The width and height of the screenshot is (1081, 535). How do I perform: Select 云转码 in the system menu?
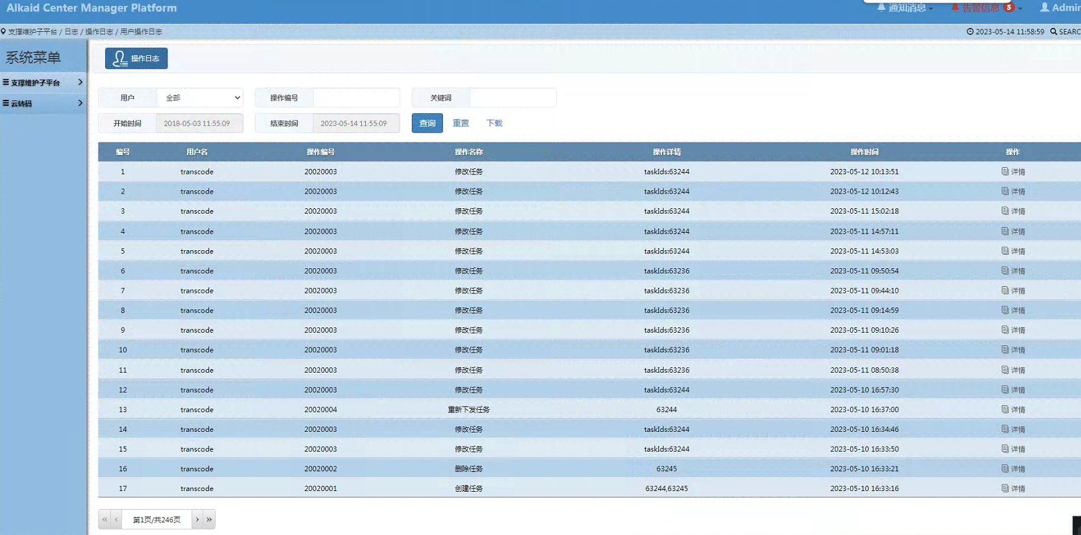pyautogui.click(x=21, y=103)
